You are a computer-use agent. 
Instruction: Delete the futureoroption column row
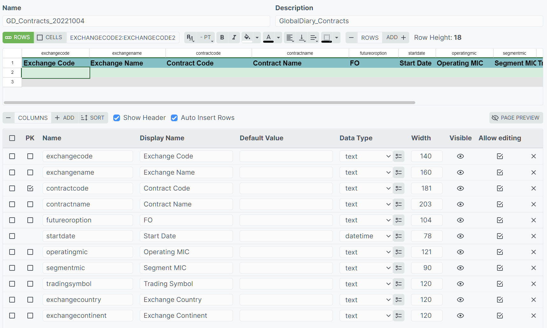[x=534, y=220]
